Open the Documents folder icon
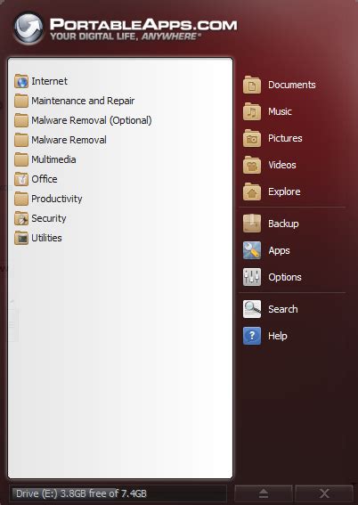358x505 pixels. click(x=252, y=85)
